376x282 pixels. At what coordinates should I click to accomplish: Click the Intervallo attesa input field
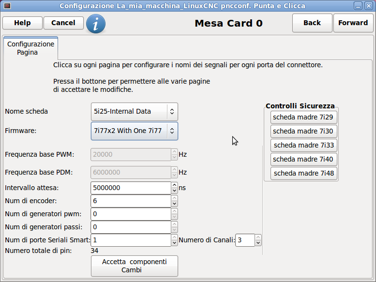(131, 188)
